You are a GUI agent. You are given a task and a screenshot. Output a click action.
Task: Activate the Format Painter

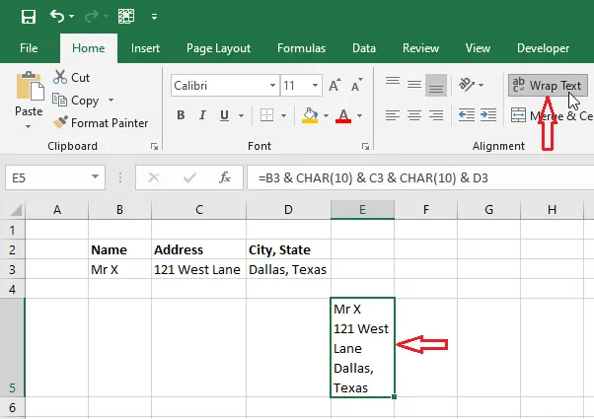100,123
